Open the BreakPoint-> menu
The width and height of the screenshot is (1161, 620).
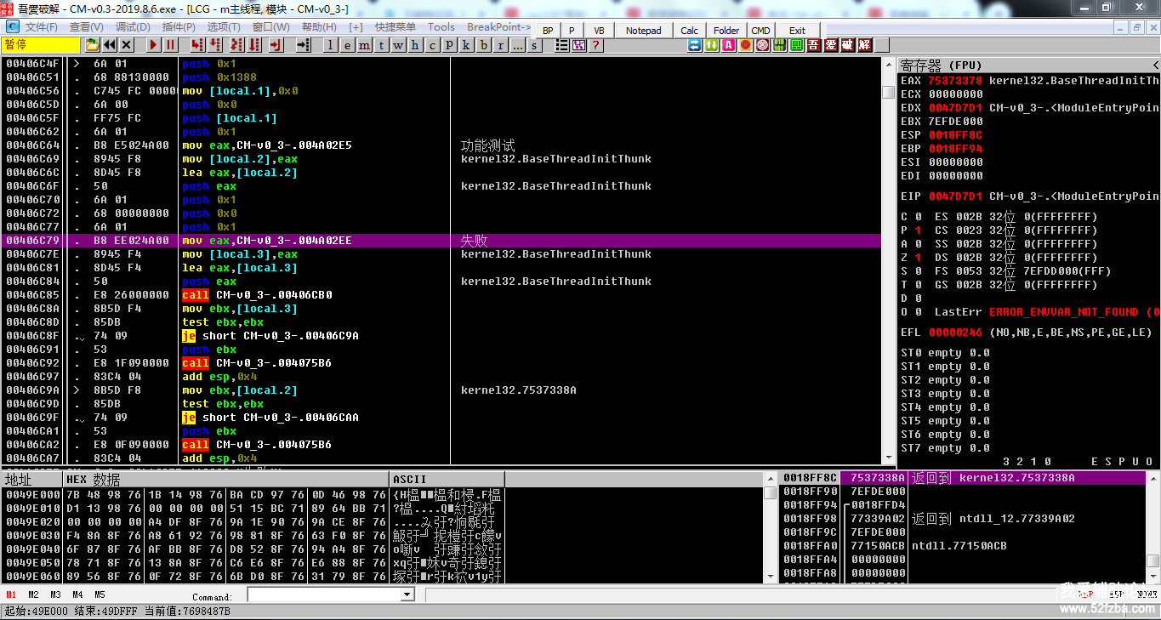click(x=498, y=27)
